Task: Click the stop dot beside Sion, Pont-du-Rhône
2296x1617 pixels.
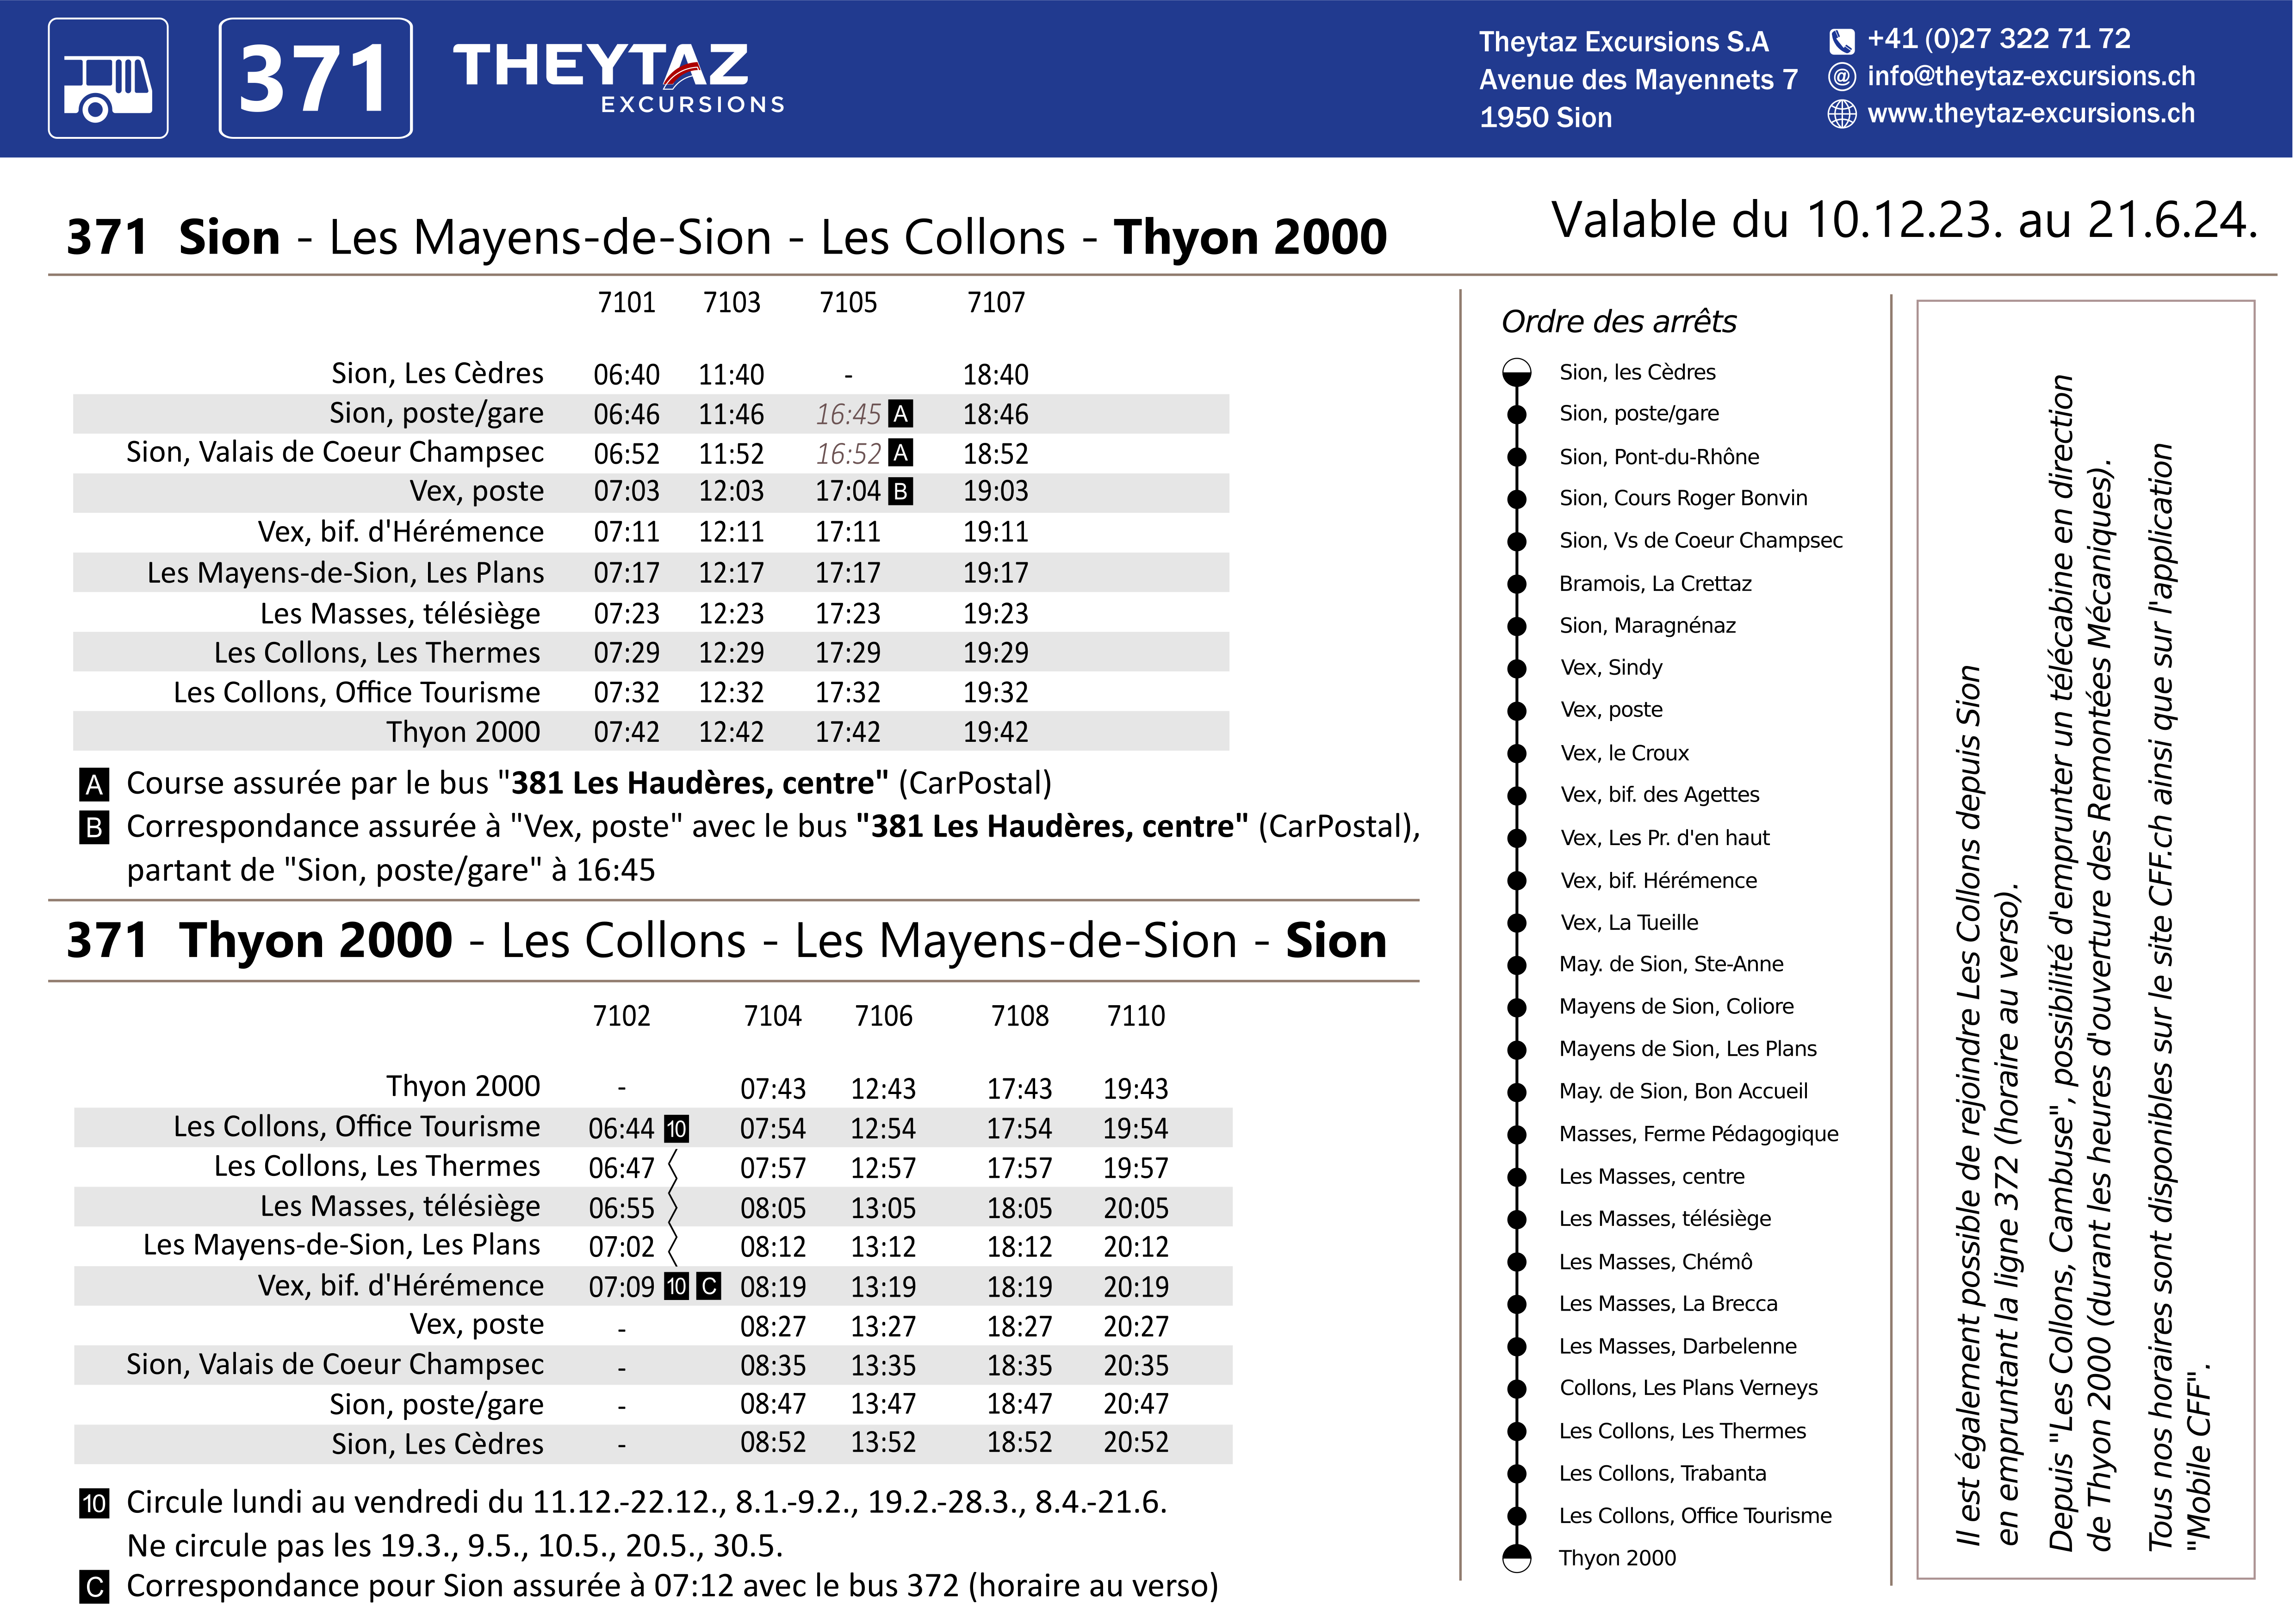Action: point(1517,457)
